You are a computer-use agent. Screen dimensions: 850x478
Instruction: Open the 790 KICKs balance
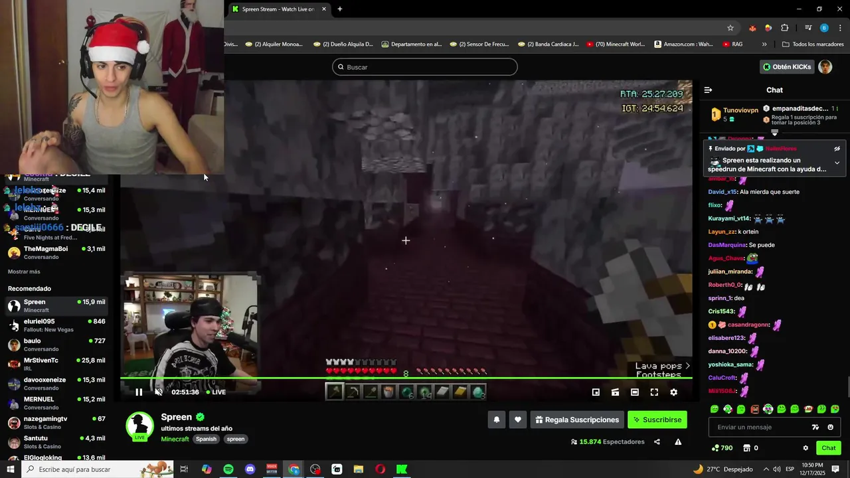point(722,448)
